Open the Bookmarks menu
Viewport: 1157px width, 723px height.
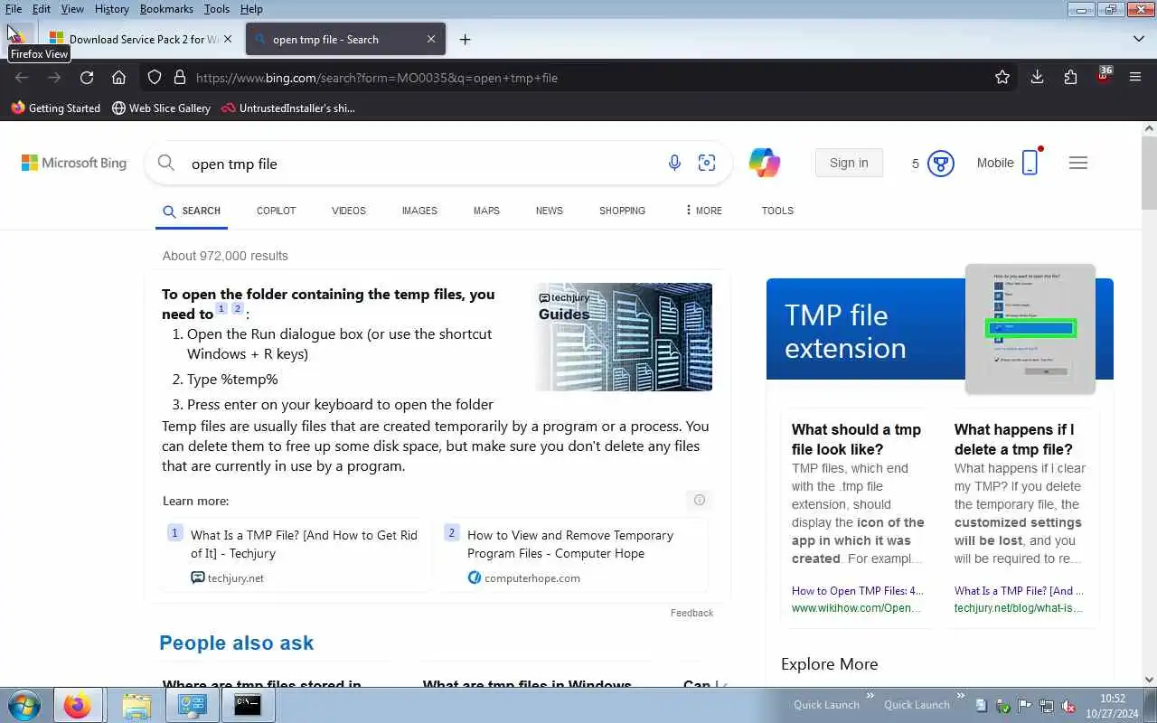(166, 8)
